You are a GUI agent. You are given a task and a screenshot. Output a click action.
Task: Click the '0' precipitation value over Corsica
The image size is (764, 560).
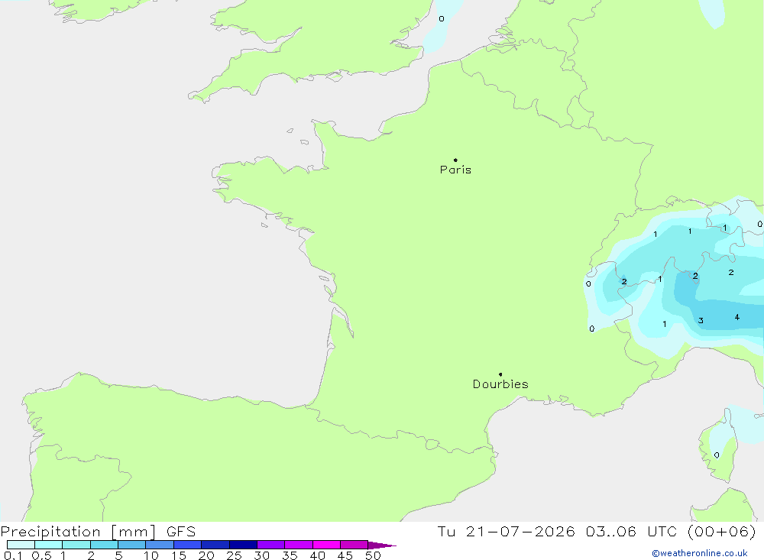[x=717, y=455]
